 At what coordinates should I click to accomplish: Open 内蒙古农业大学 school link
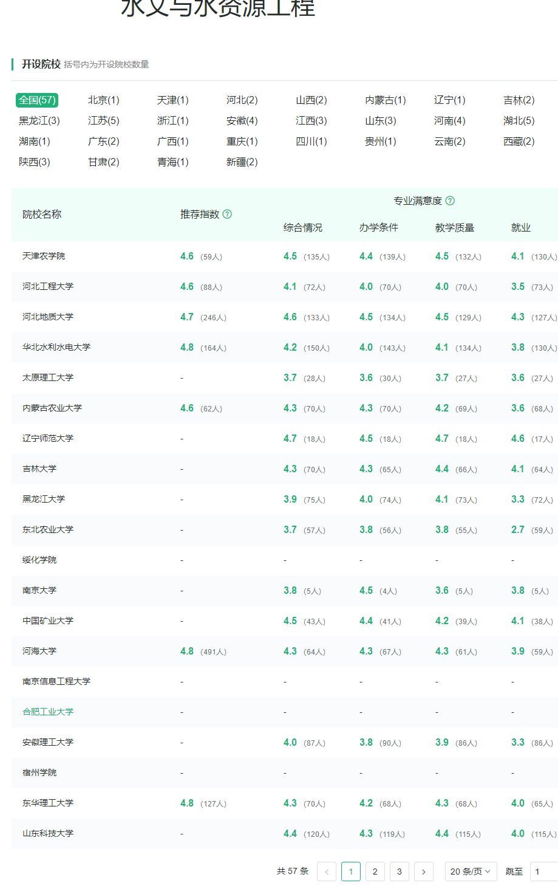pyautogui.click(x=52, y=408)
